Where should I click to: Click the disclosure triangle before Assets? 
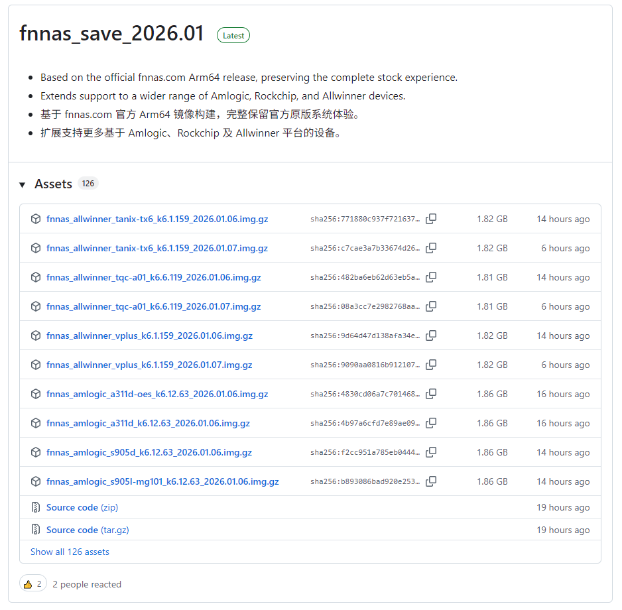coord(23,184)
